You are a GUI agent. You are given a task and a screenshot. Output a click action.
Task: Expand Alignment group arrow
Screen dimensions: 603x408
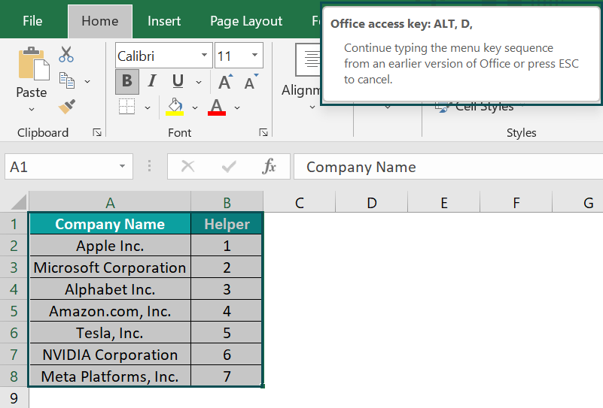click(x=312, y=107)
